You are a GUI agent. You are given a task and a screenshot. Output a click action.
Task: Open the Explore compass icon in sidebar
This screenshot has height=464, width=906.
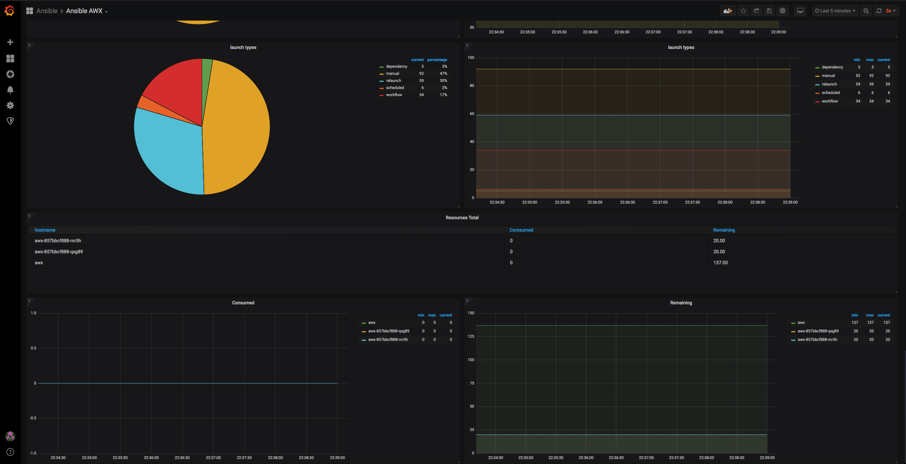[10, 74]
